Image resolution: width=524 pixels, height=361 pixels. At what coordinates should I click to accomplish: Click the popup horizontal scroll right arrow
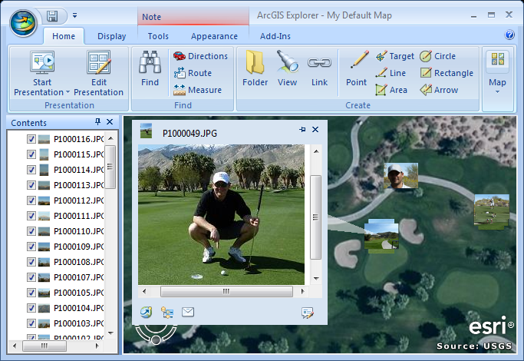point(302,291)
